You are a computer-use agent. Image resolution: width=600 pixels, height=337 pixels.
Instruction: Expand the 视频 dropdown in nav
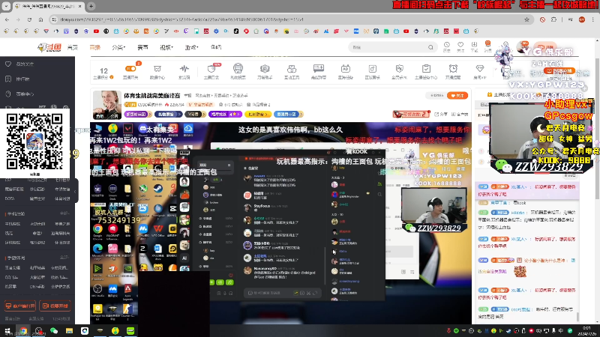166,47
